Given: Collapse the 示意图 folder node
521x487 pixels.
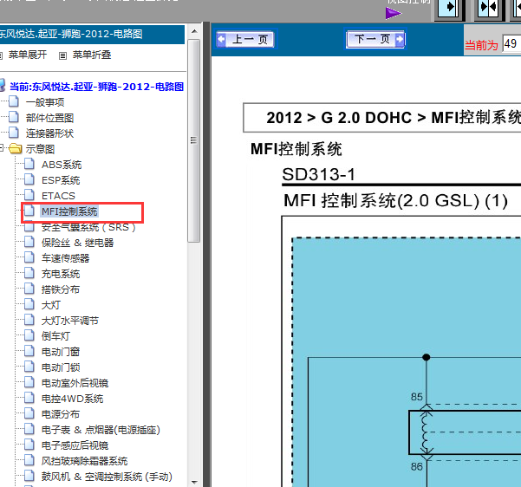Looking at the screenshot, I should coord(2,148).
